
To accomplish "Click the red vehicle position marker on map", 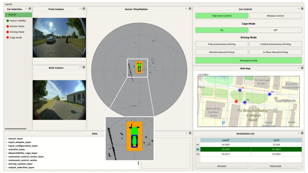I will point(236,102).
